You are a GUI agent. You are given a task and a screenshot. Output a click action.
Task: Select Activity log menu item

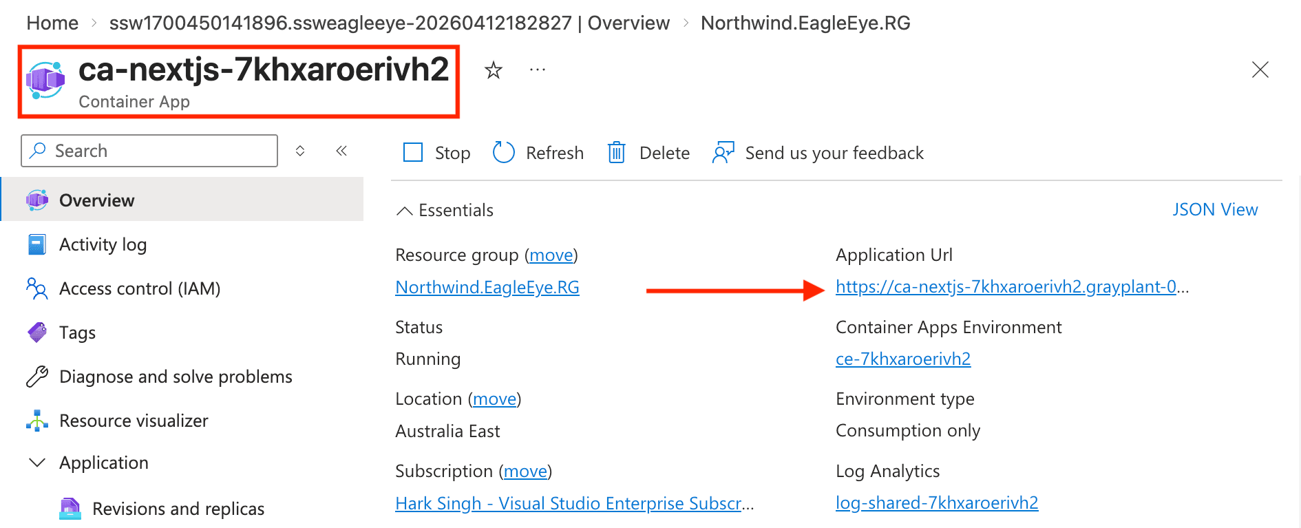coord(103,245)
